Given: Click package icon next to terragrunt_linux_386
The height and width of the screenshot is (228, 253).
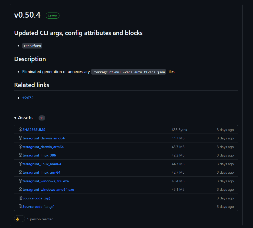Looking at the screenshot, I should click(x=20, y=155).
